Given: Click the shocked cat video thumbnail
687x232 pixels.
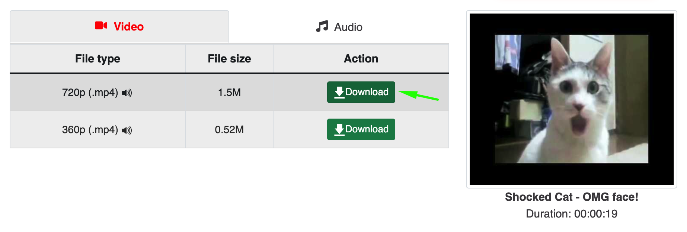Looking at the screenshot, I should [571, 99].
